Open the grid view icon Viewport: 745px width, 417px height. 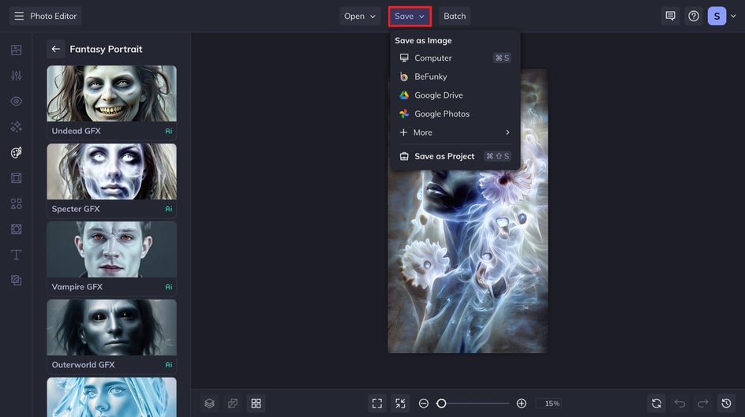(x=256, y=404)
